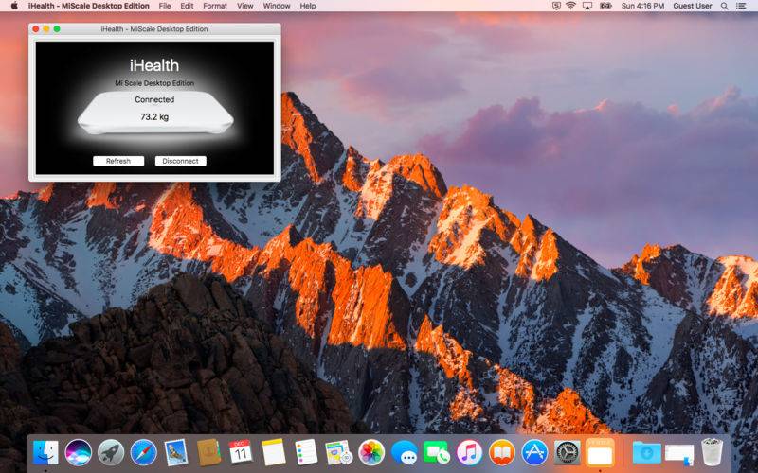The width and height of the screenshot is (758, 473).
Task: Open Spotlight search magnifier
Action: point(724,6)
